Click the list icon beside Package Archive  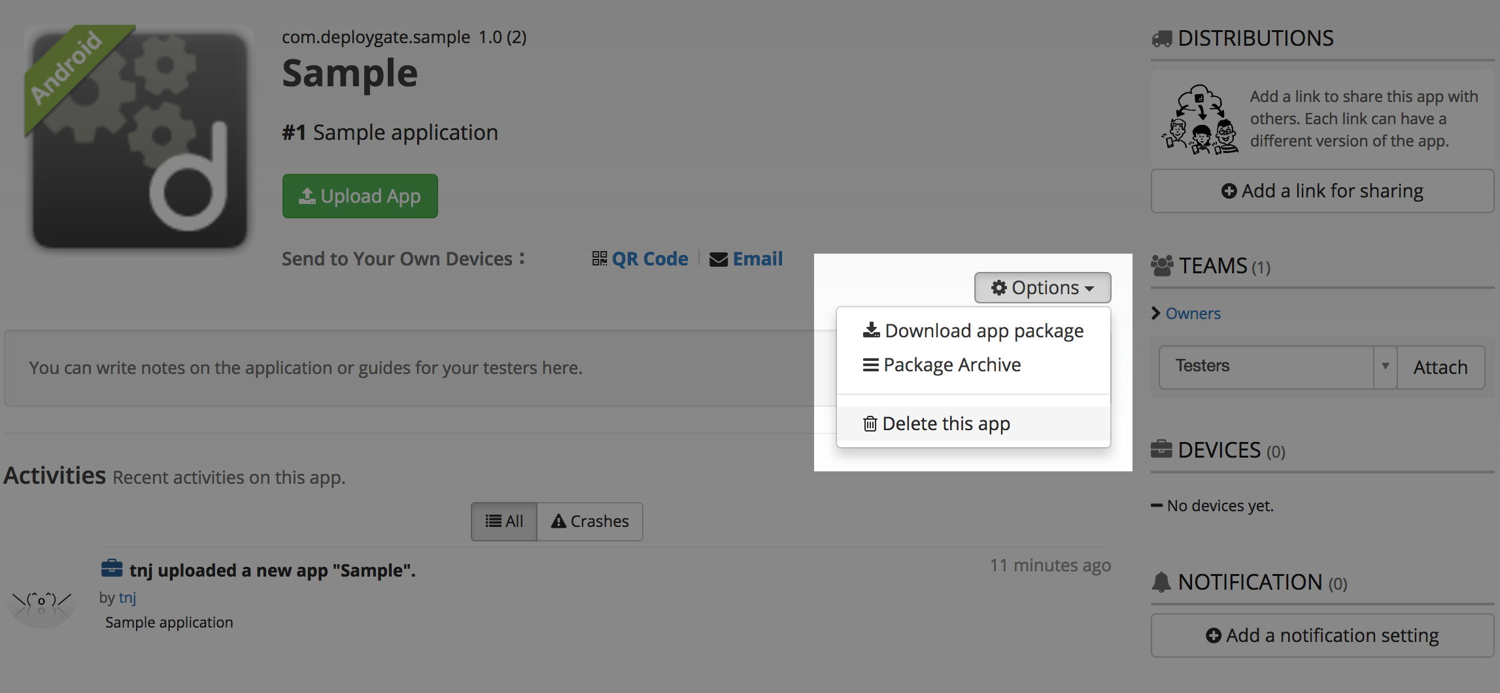click(x=870, y=364)
